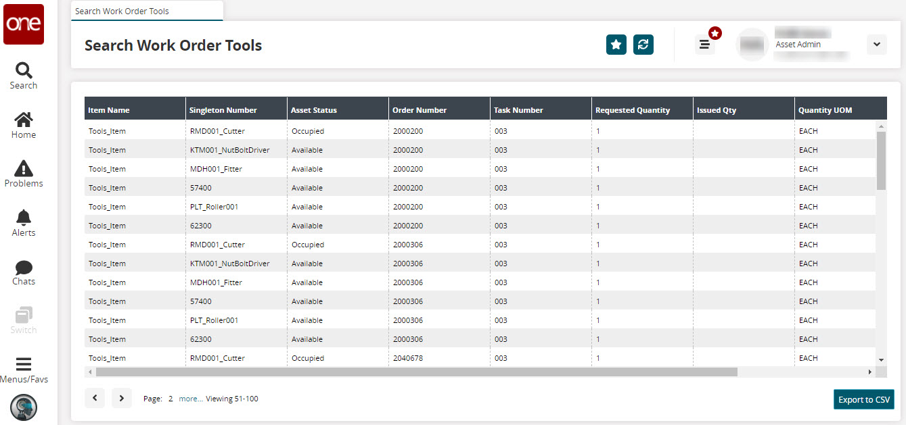The width and height of the screenshot is (906, 425).
Task: Open the notifications list menu icon
Action: click(x=704, y=45)
